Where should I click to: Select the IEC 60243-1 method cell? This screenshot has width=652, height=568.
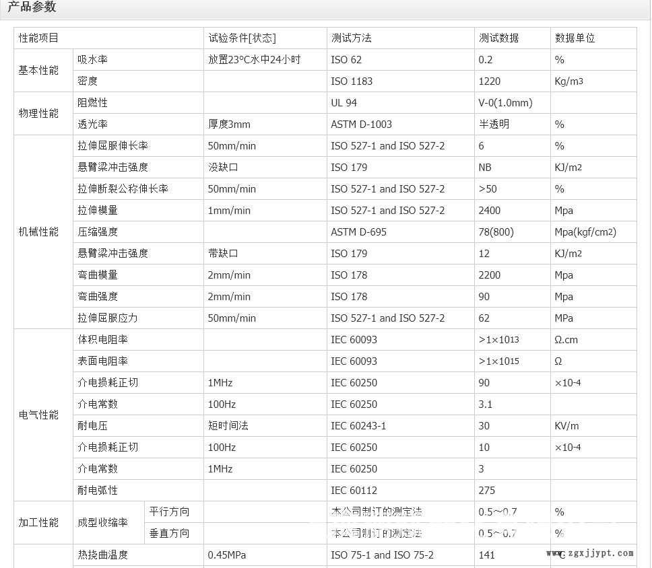click(359, 426)
